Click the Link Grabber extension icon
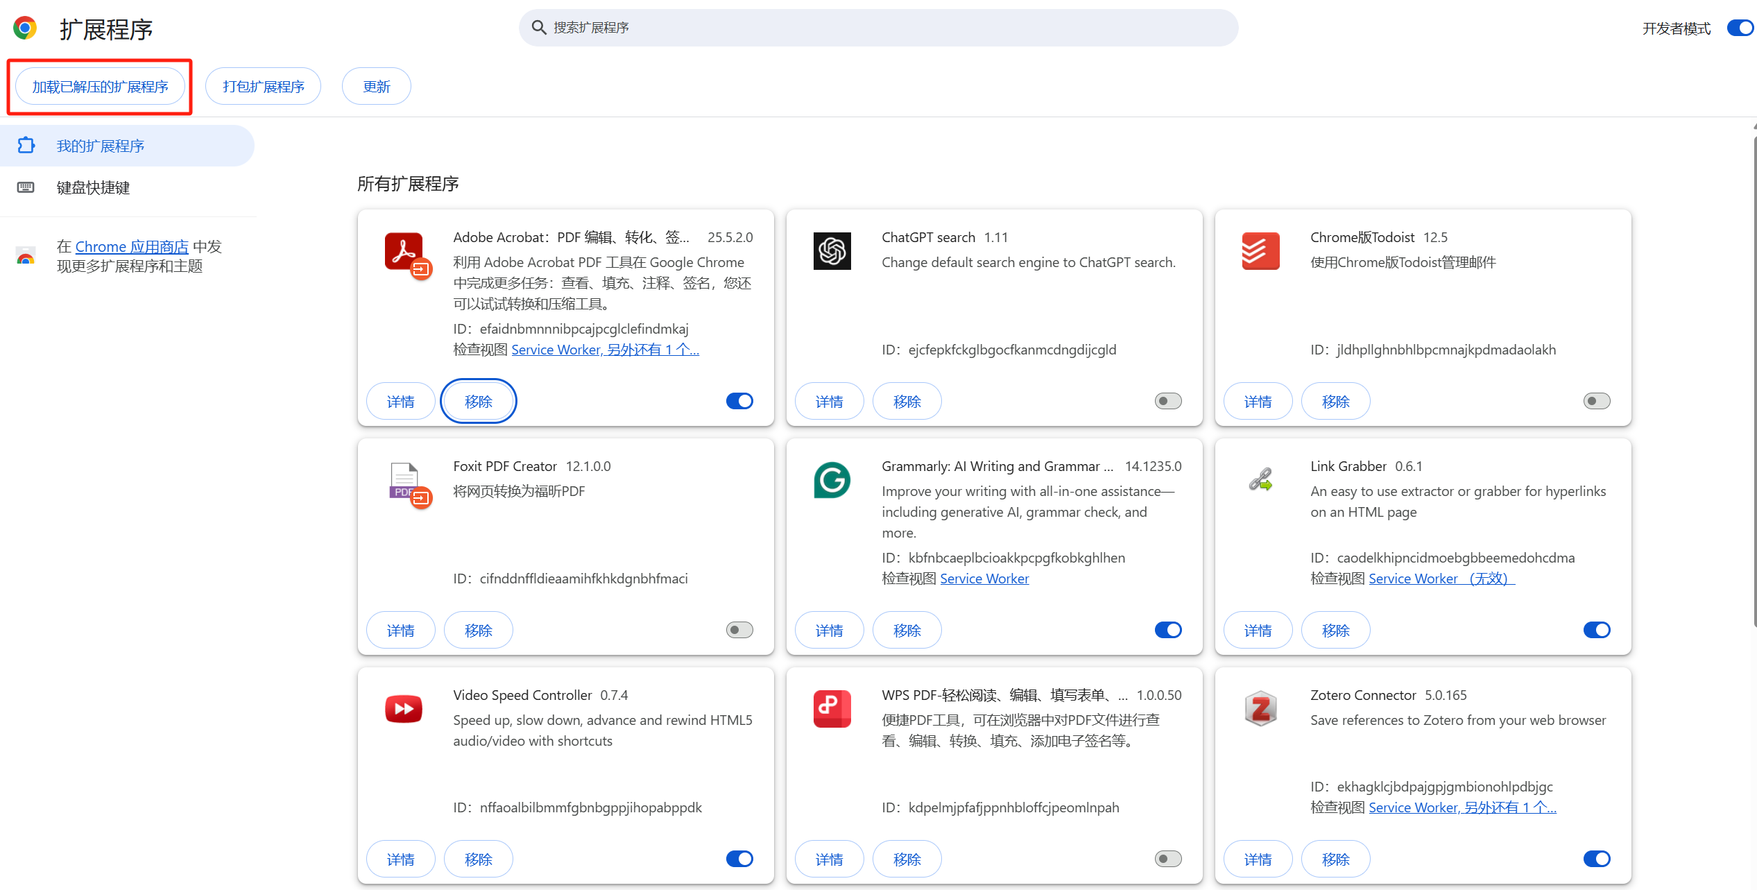Screen dimensions: 1757x890 click(x=1260, y=479)
